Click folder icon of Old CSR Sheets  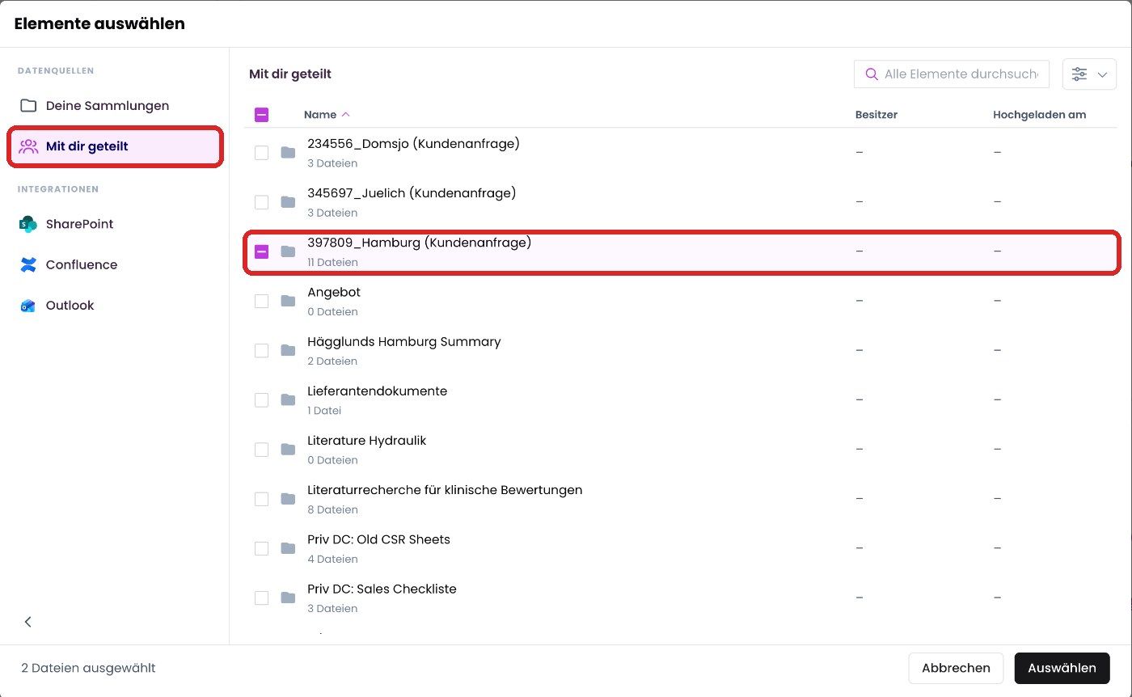click(288, 548)
